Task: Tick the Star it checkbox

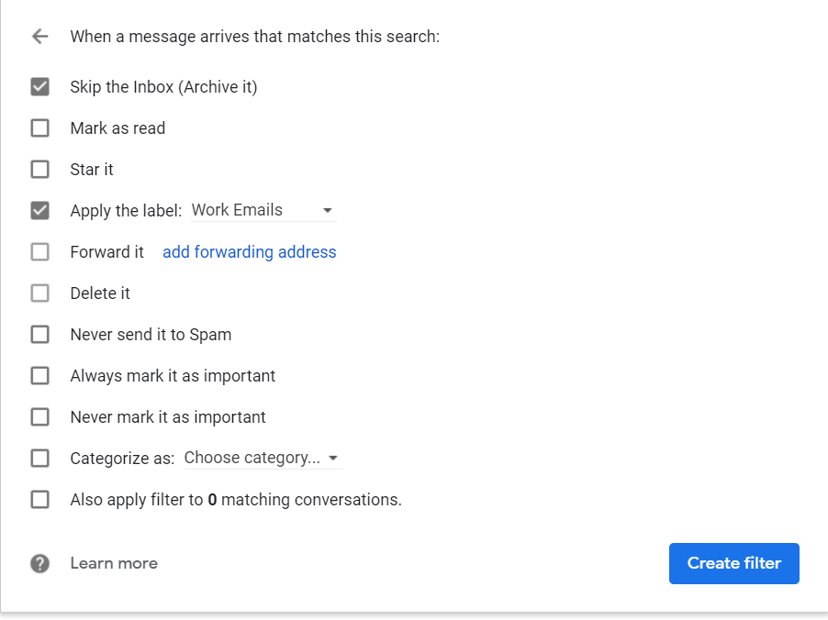Action: click(39, 170)
